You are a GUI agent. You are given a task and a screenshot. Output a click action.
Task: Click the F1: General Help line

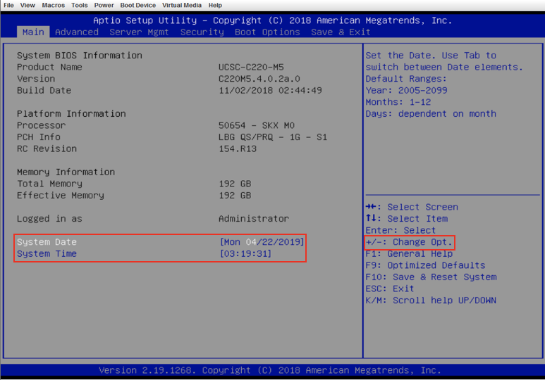pos(409,253)
